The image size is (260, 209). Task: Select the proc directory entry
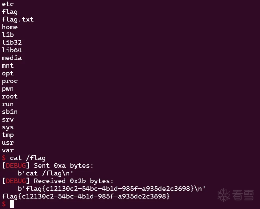[x=10, y=81]
